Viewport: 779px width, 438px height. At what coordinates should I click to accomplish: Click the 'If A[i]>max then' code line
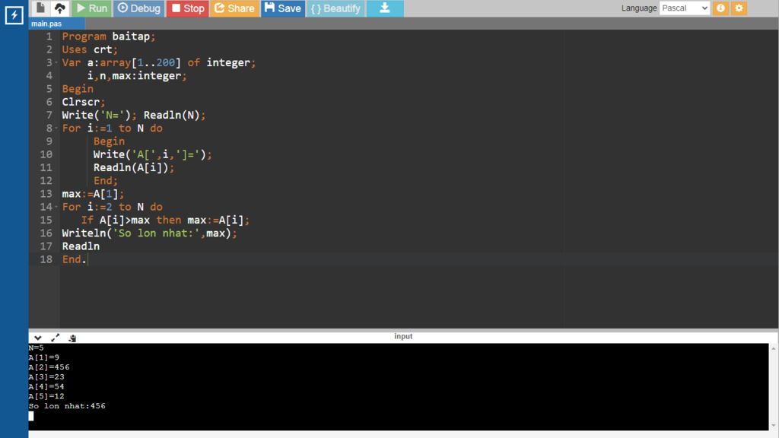tap(165, 220)
